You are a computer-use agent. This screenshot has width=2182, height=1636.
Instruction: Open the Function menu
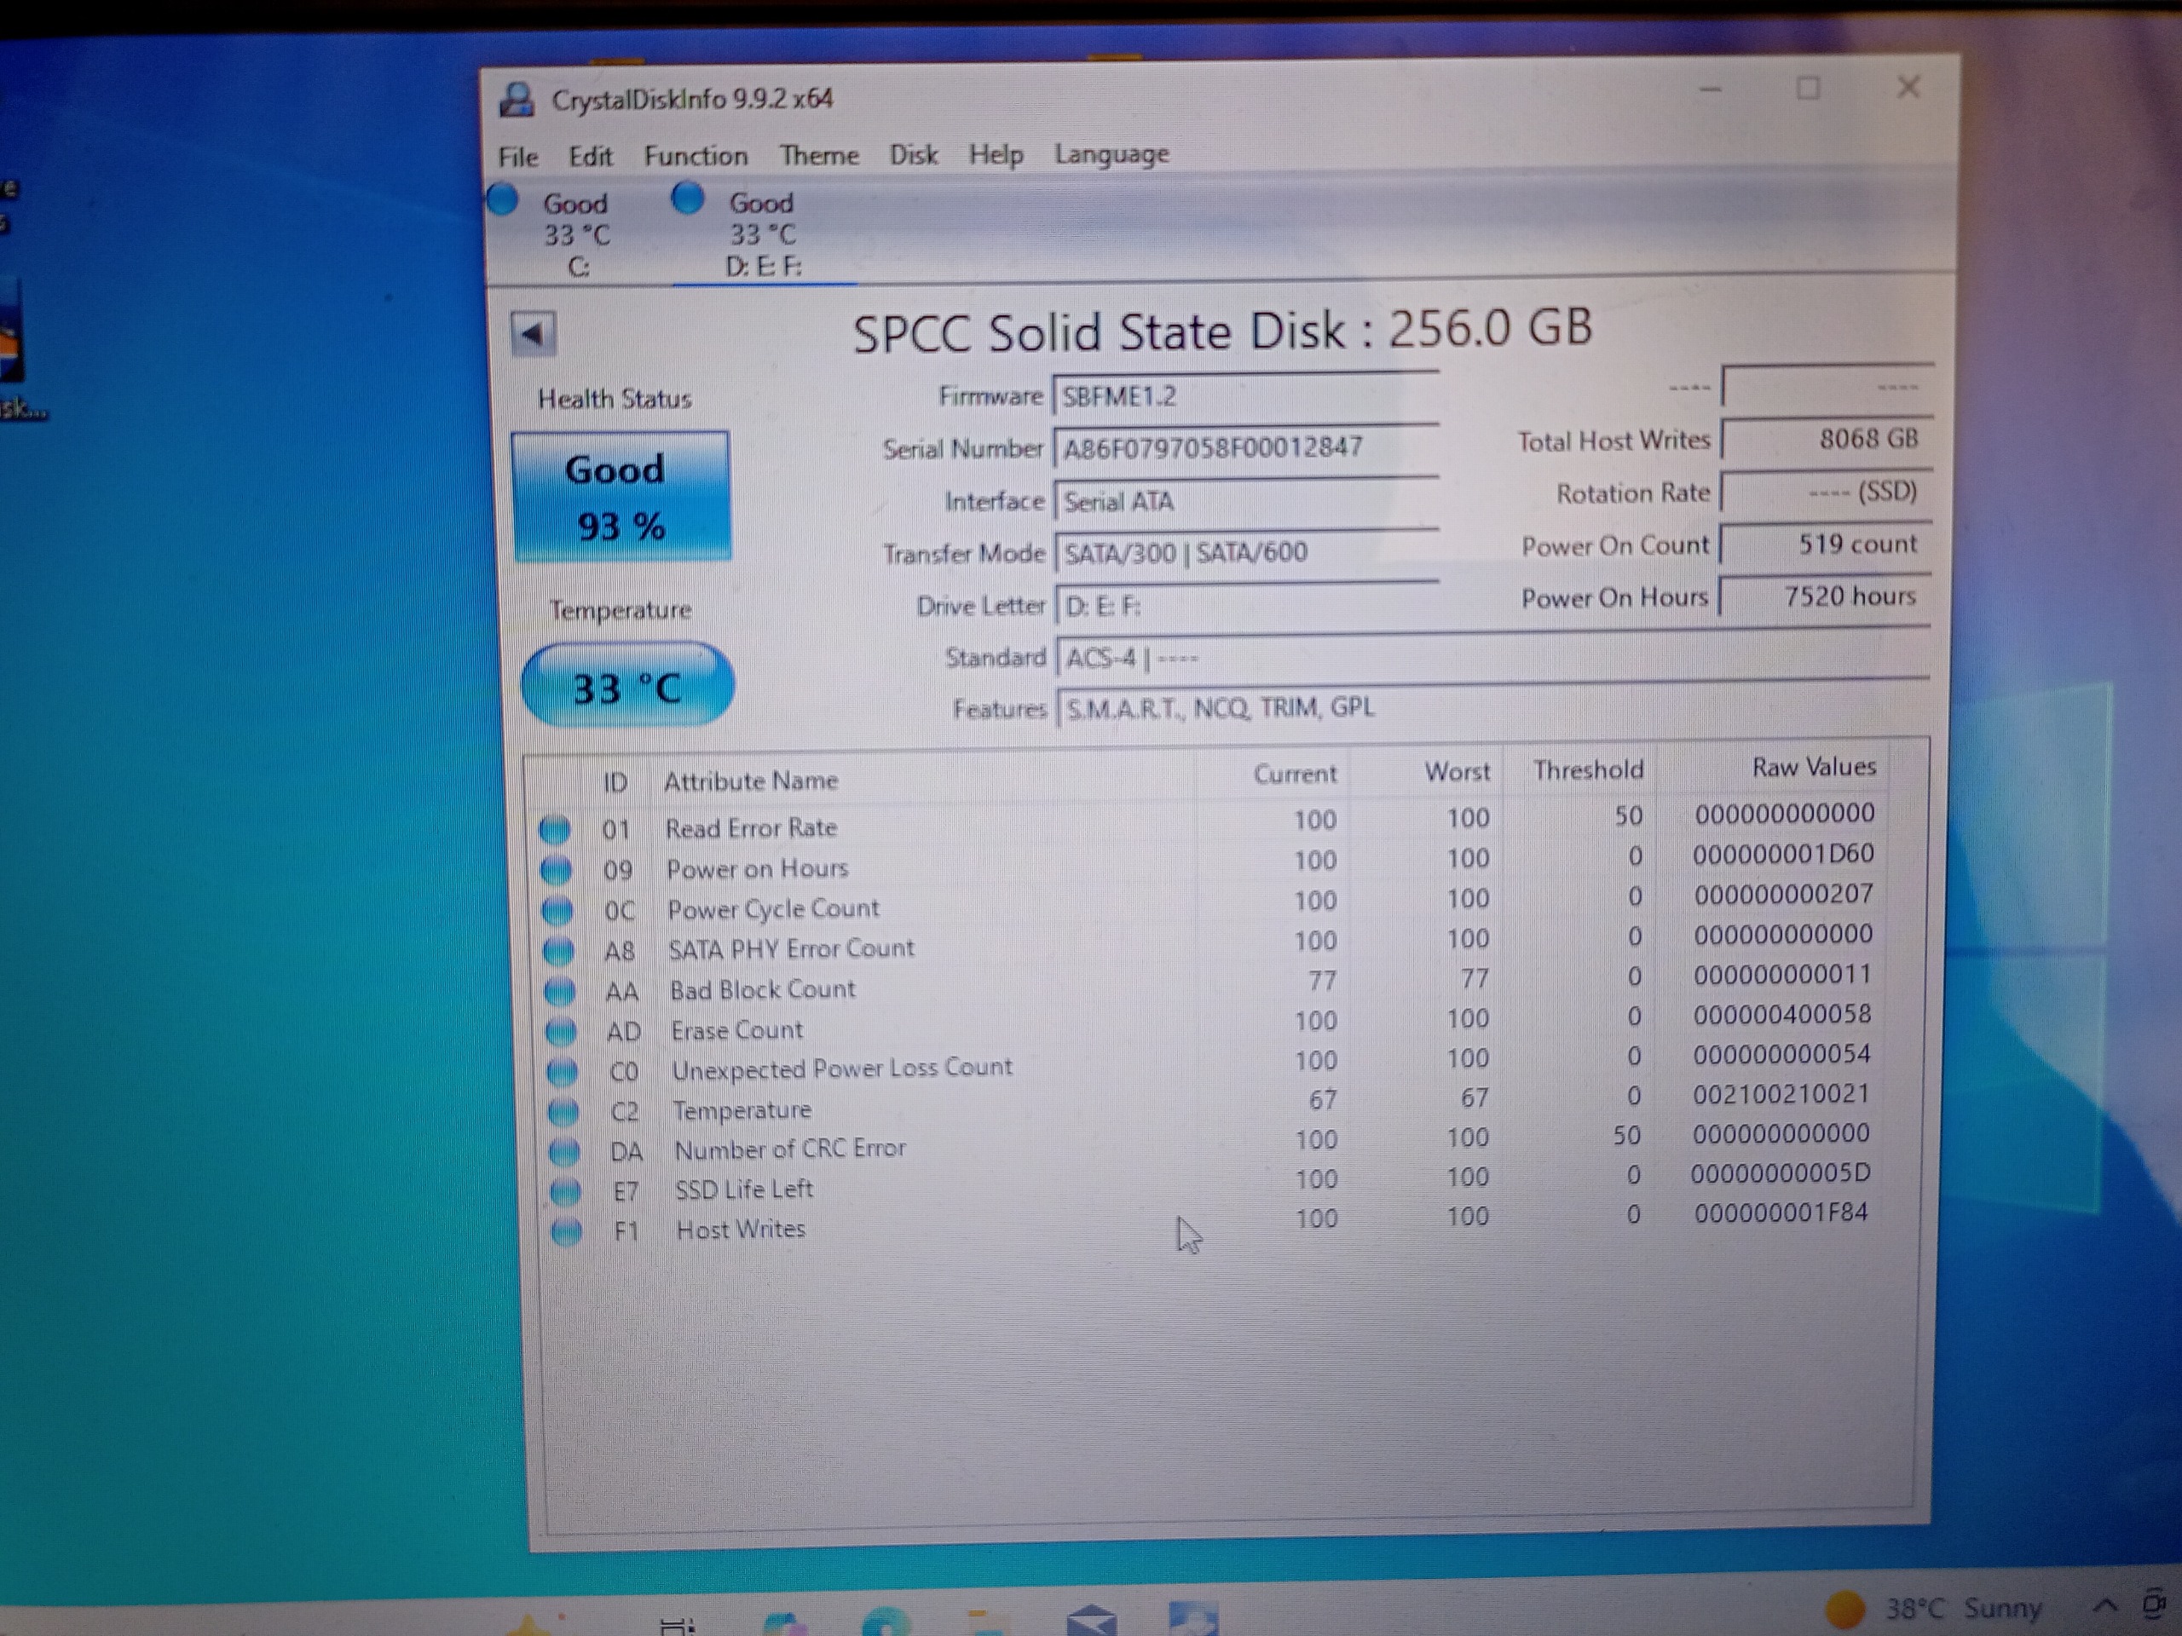(x=696, y=156)
